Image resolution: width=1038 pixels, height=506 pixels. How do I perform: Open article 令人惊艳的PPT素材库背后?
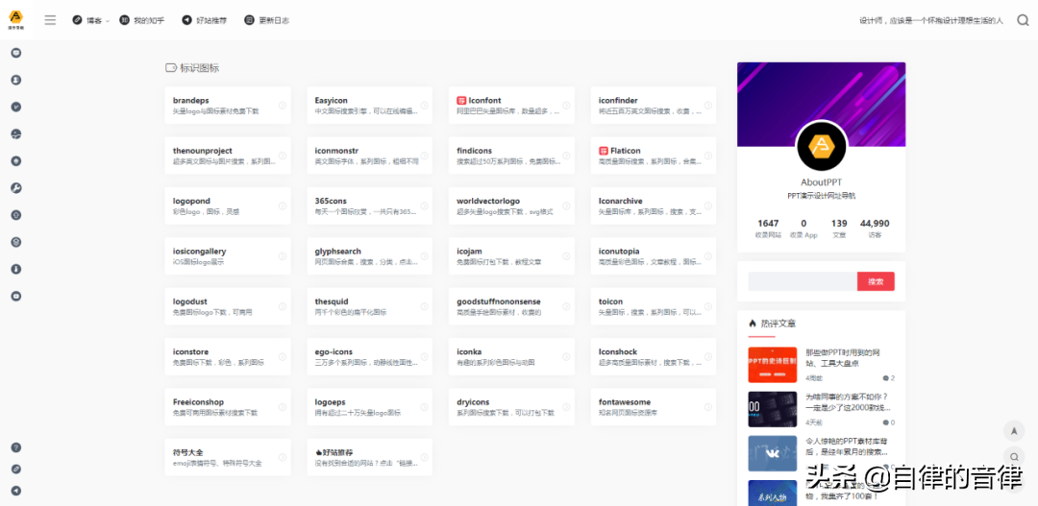click(x=847, y=446)
